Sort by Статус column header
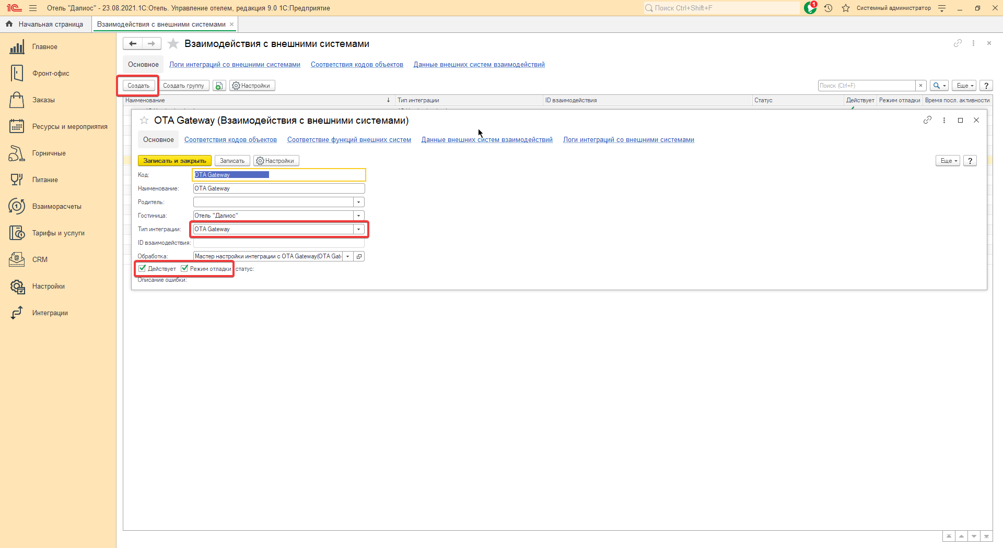Viewport: 1003px width, 548px height. pyautogui.click(x=798, y=100)
